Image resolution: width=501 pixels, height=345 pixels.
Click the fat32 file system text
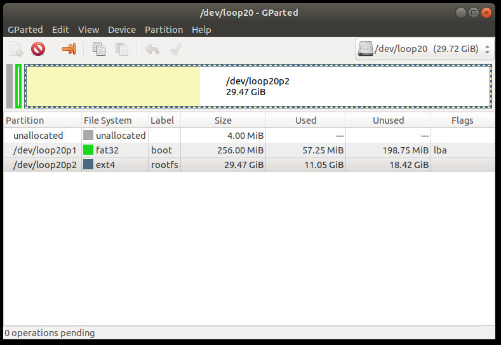coord(107,150)
